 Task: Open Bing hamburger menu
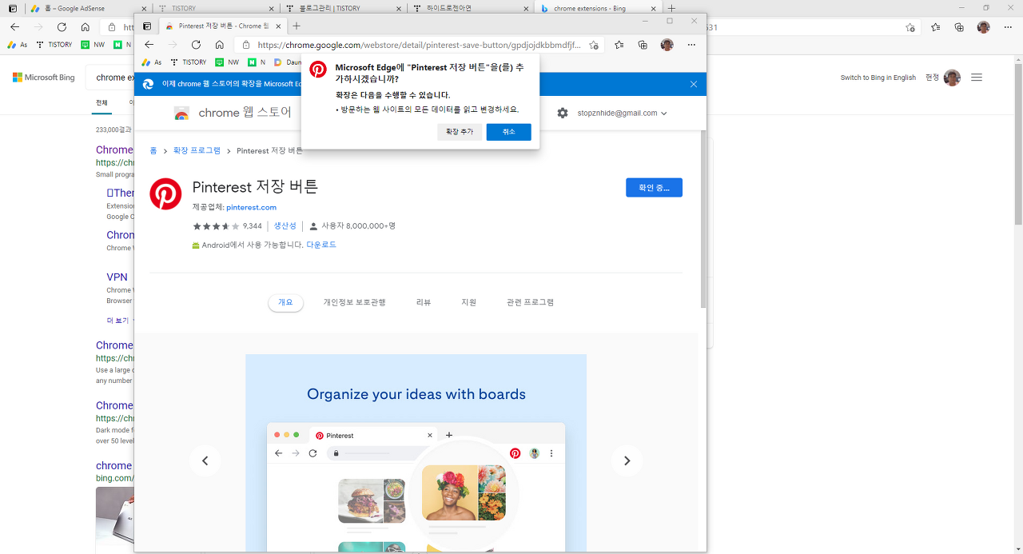pos(976,78)
